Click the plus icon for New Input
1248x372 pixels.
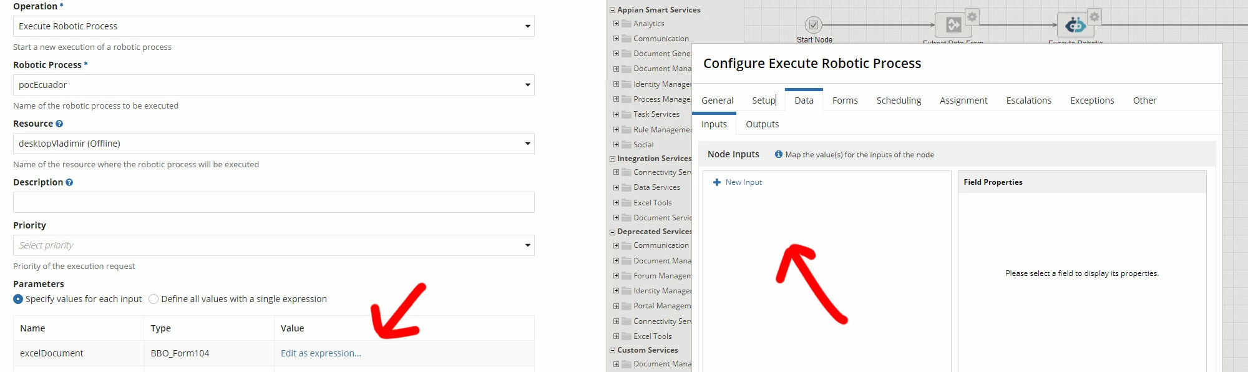pos(717,182)
